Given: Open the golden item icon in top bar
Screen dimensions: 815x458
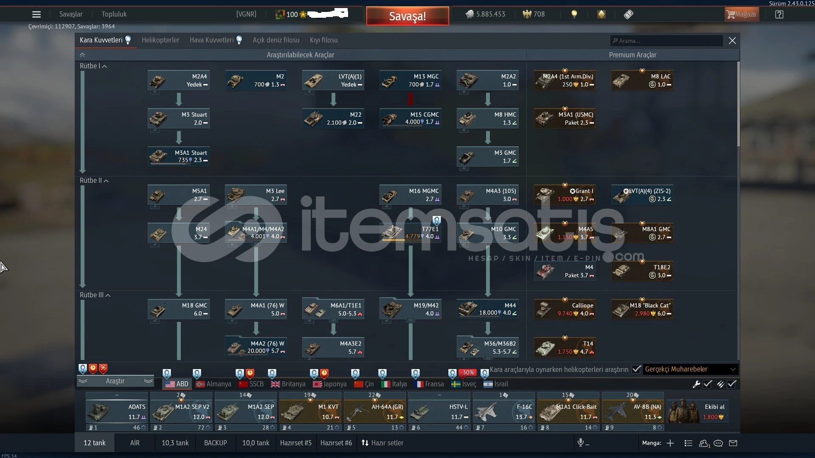Looking at the screenshot, I should click(x=601, y=14).
